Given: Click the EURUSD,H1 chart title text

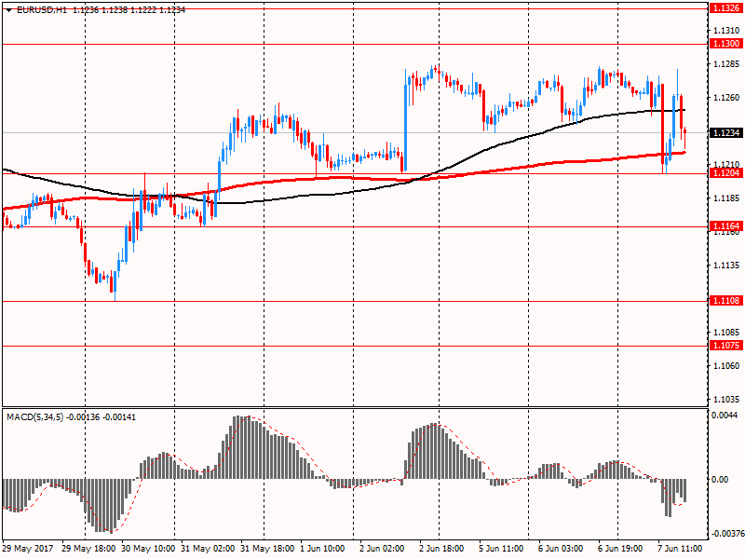Looking at the screenshot, I should coord(42,10).
